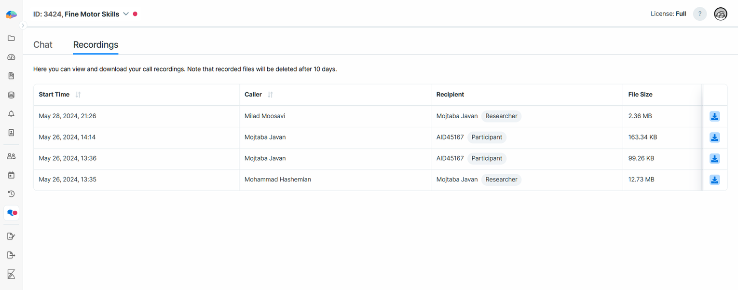This screenshot has height=290, width=738.
Task: Open the Fine Motor Skills study dropdown
Action: [126, 14]
